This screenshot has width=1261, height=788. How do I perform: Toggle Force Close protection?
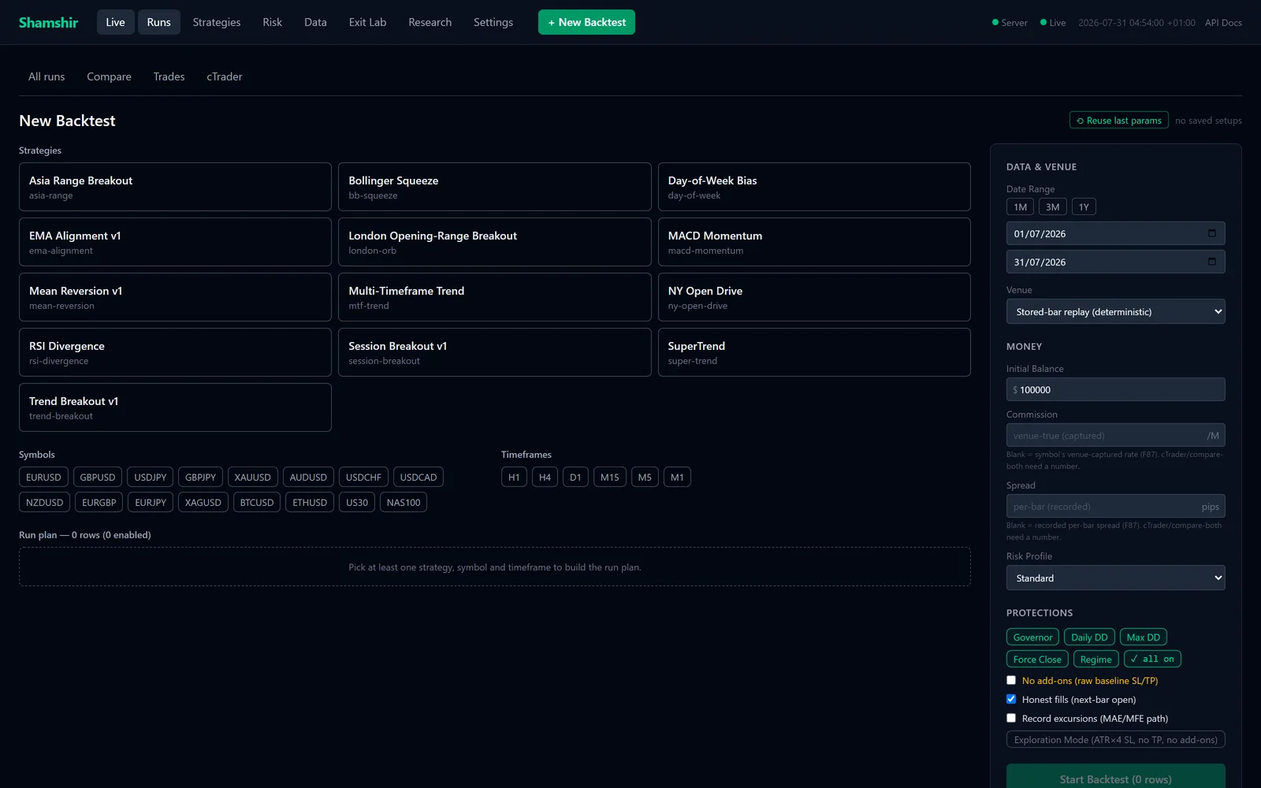click(1037, 659)
